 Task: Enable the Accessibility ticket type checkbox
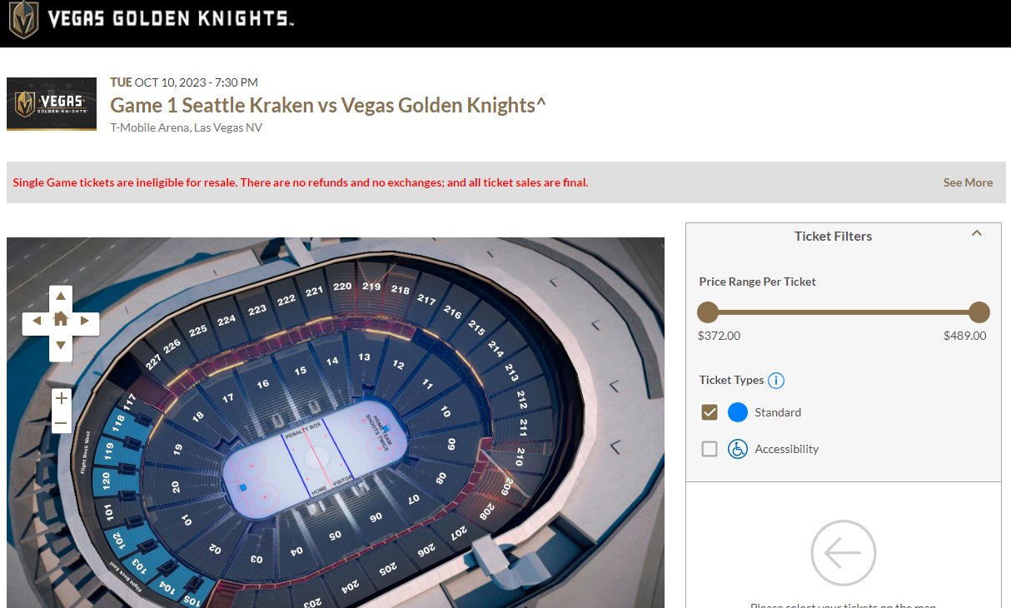point(710,449)
